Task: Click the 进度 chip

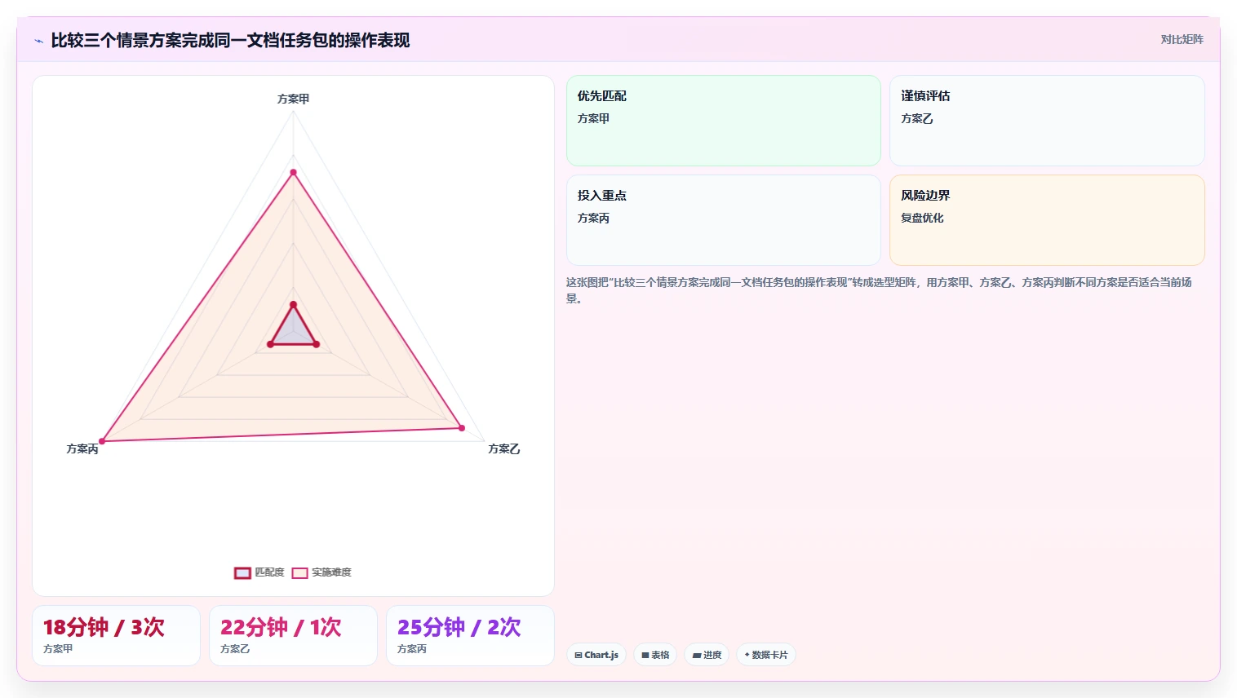Action: (707, 655)
